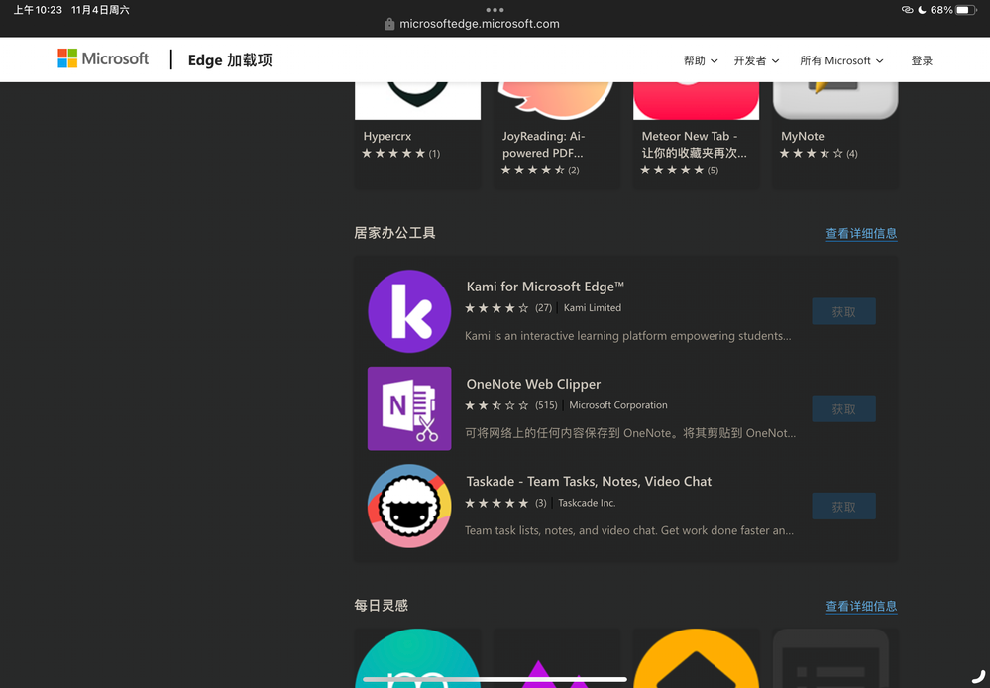Click the Microsoft Corporation publisher name
The height and width of the screenshot is (688, 990).
pyautogui.click(x=618, y=404)
